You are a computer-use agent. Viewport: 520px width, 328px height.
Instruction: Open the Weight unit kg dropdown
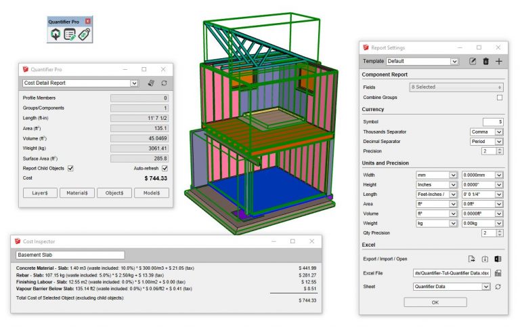point(454,222)
